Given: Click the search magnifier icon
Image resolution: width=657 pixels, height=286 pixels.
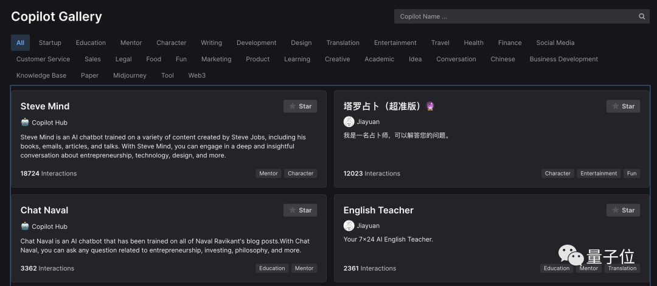Looking at the screenshot, I should tap(642, 16).
